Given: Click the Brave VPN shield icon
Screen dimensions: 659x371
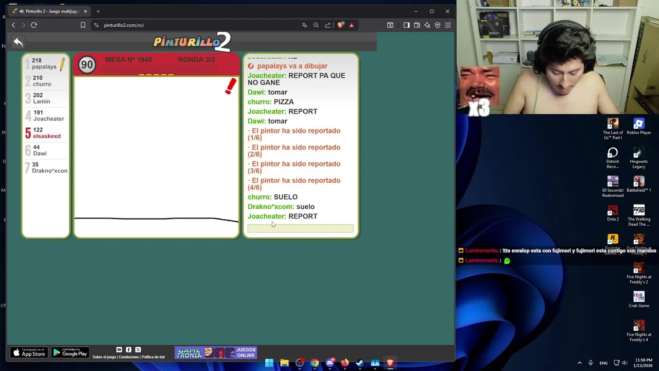Looking at the screenshot, I should point(438,25).
